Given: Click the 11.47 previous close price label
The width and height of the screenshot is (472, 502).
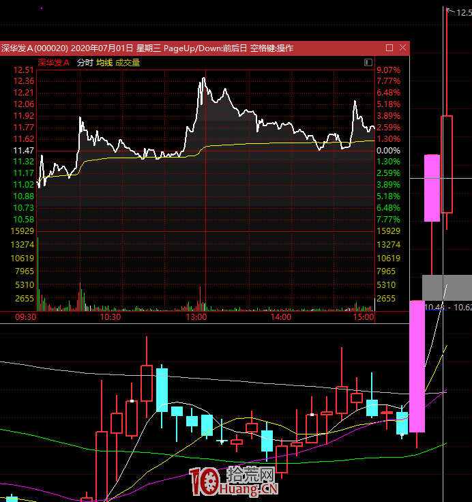Looking at the screenshot, I should point(23,151).
